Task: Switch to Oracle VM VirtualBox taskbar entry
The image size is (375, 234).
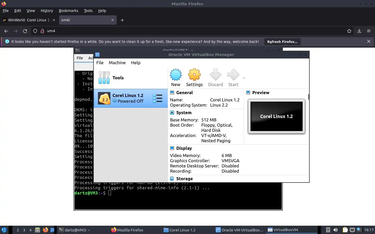Action: (240, 230)
